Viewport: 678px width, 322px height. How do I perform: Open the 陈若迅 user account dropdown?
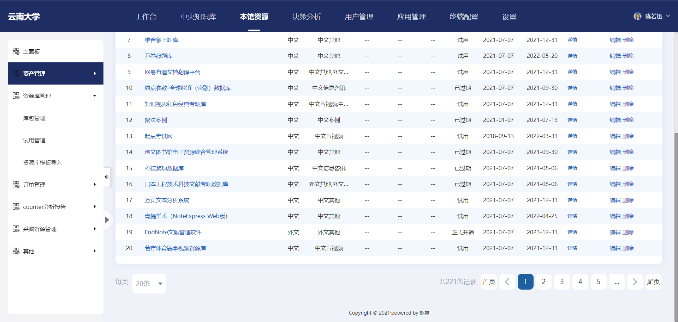point(668,16)
